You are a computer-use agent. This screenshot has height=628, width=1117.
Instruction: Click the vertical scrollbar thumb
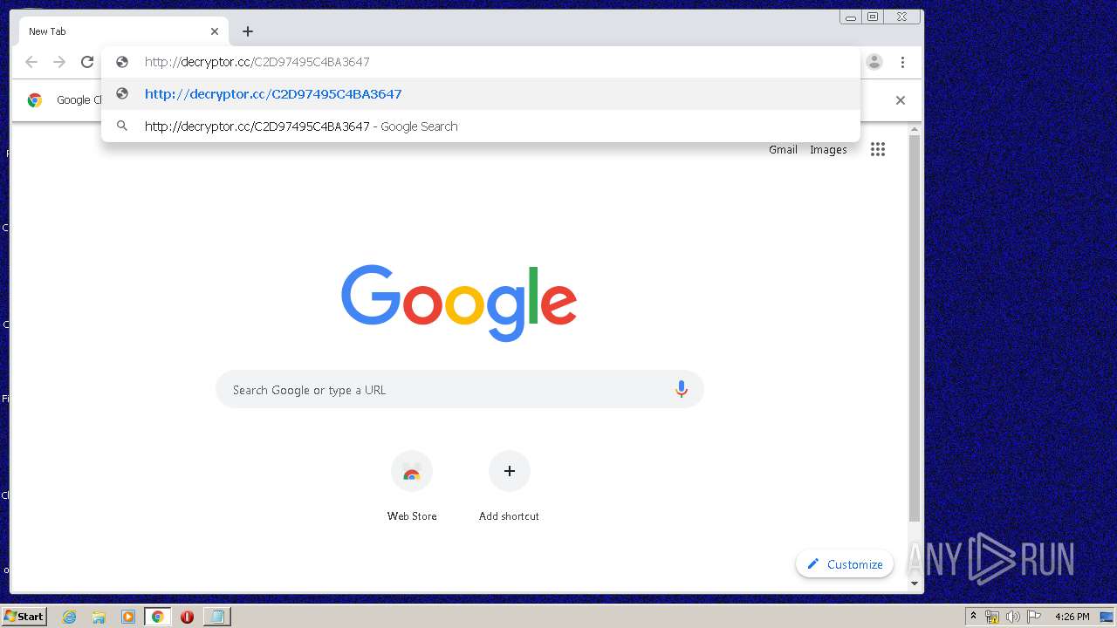tap(915, 328)
